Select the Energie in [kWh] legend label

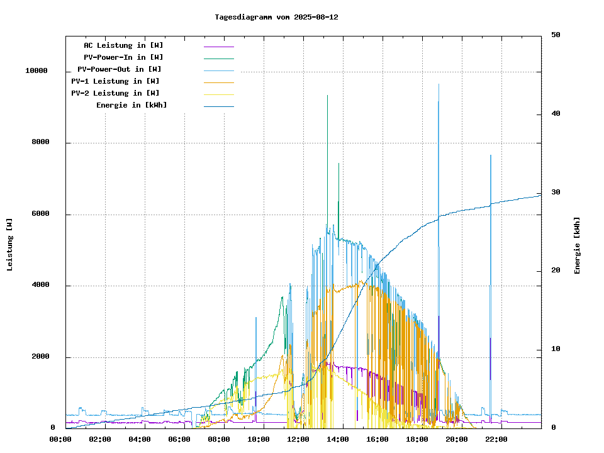(x=131, y=105)
